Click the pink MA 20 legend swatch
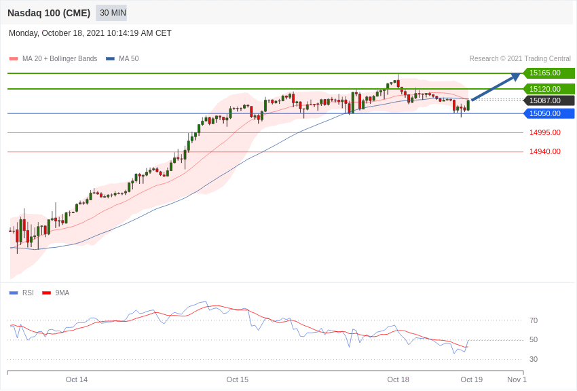This screenshot has height=391, width=577. [x=14, y=59]
